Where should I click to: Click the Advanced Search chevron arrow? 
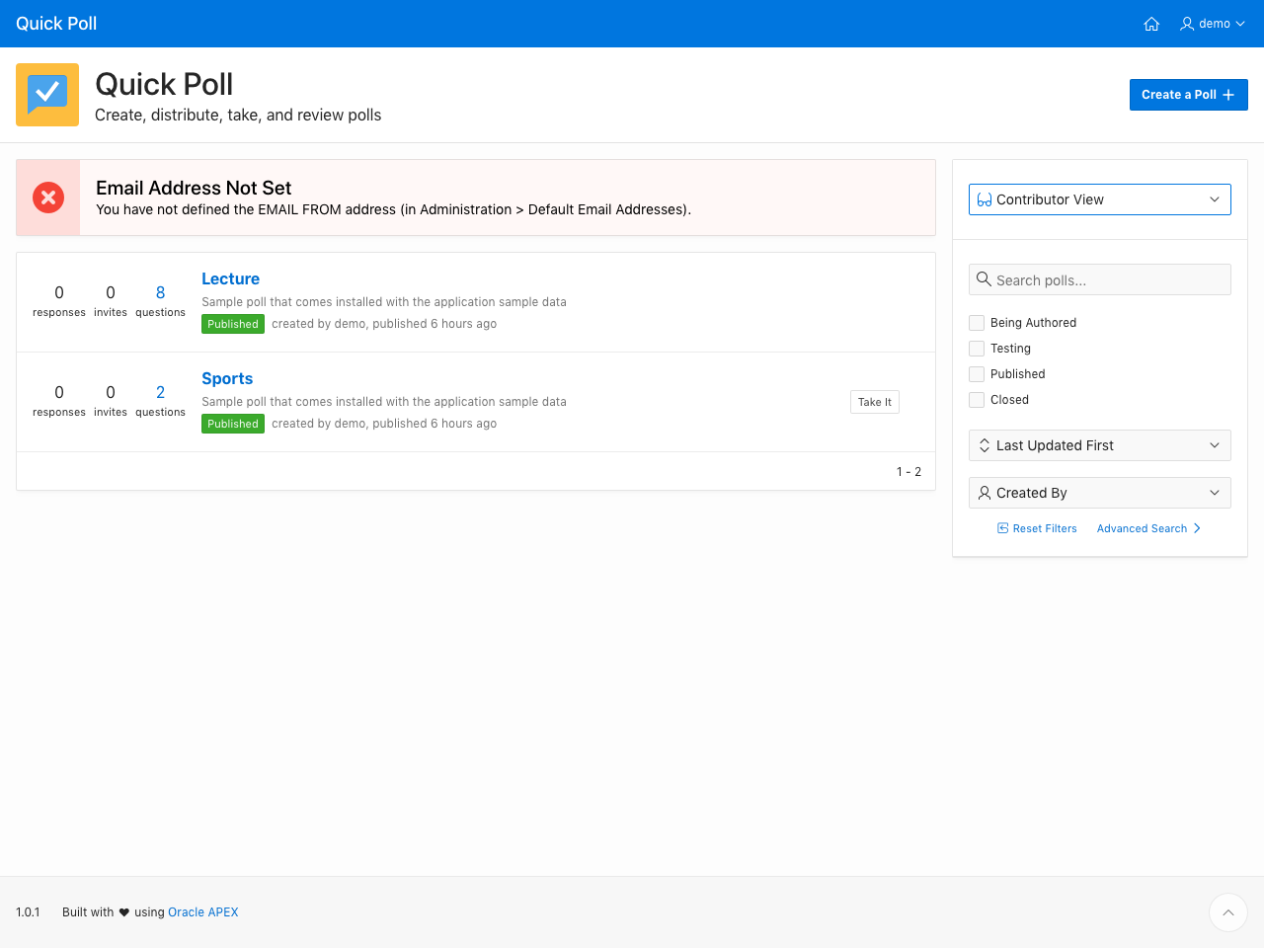pyautogui.click(x=1197, y=528)
